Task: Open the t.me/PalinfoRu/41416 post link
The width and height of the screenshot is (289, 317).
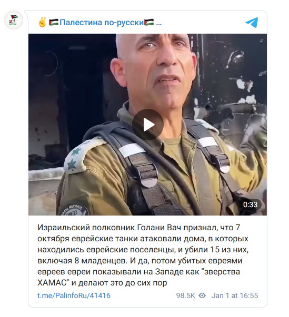Action: [74, 295]
